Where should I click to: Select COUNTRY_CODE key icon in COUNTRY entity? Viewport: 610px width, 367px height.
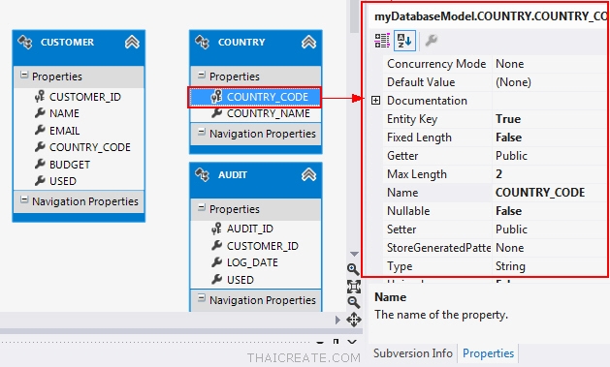[x=216, y=96]
